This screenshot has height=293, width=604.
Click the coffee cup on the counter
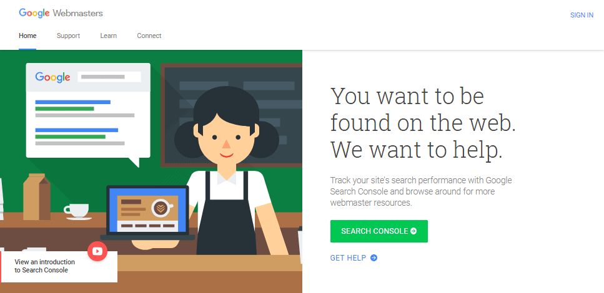click(x=77, y=211)
